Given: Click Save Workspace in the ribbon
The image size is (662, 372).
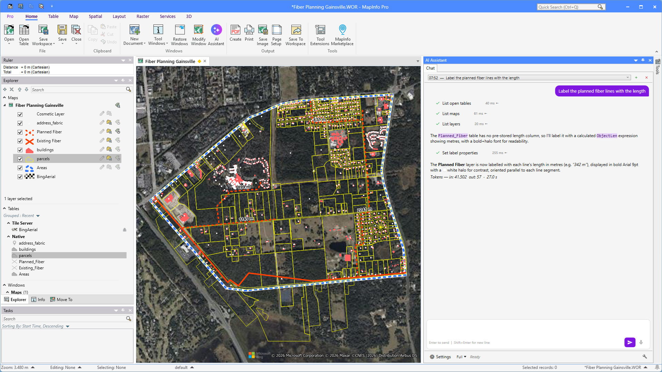Looking at the screenshot, I should [x=43, y=35].
